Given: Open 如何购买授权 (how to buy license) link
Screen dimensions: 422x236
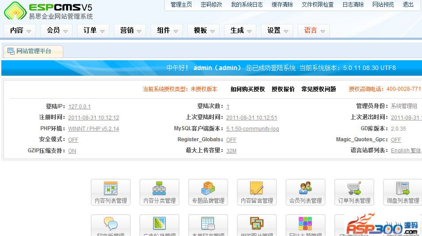Looking at the screenshot, I should (248, 89).
